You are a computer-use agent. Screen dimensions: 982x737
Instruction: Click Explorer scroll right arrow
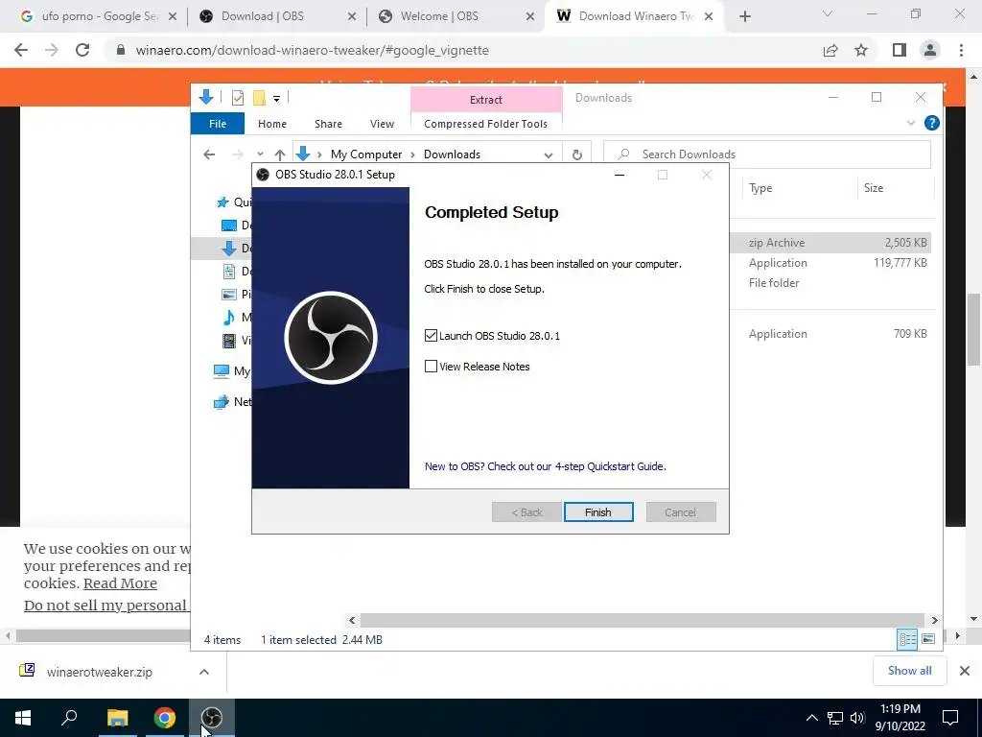[934, 620]
